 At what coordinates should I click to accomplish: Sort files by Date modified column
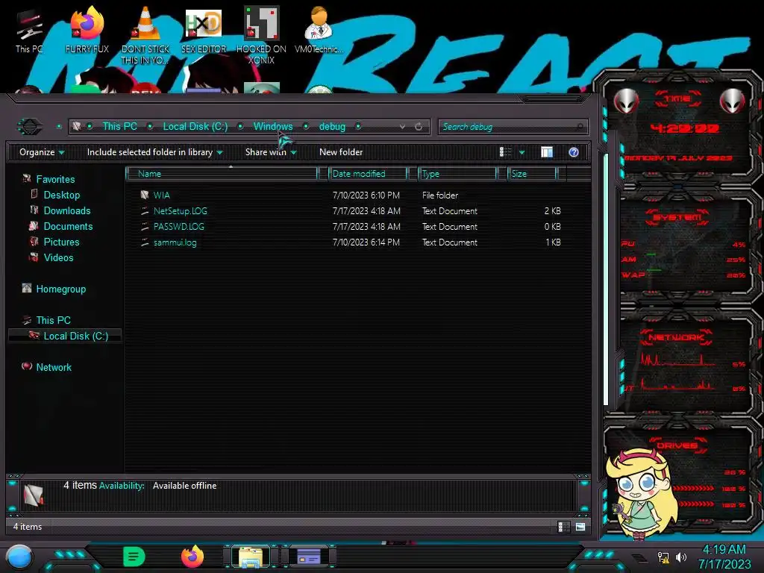(368, 174)
